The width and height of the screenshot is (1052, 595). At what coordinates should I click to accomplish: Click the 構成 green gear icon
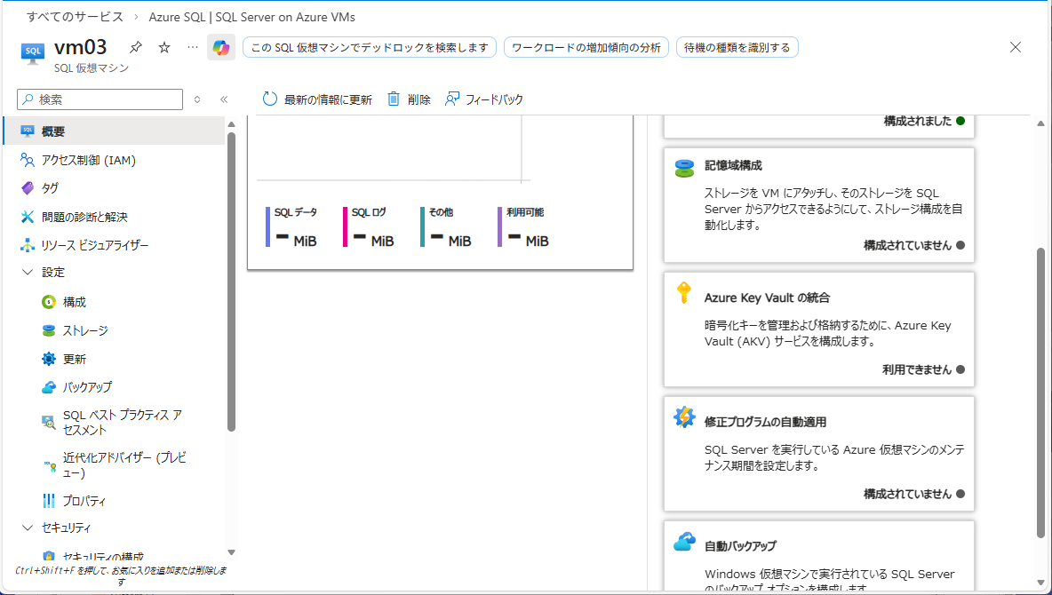(x=48, y=302)
